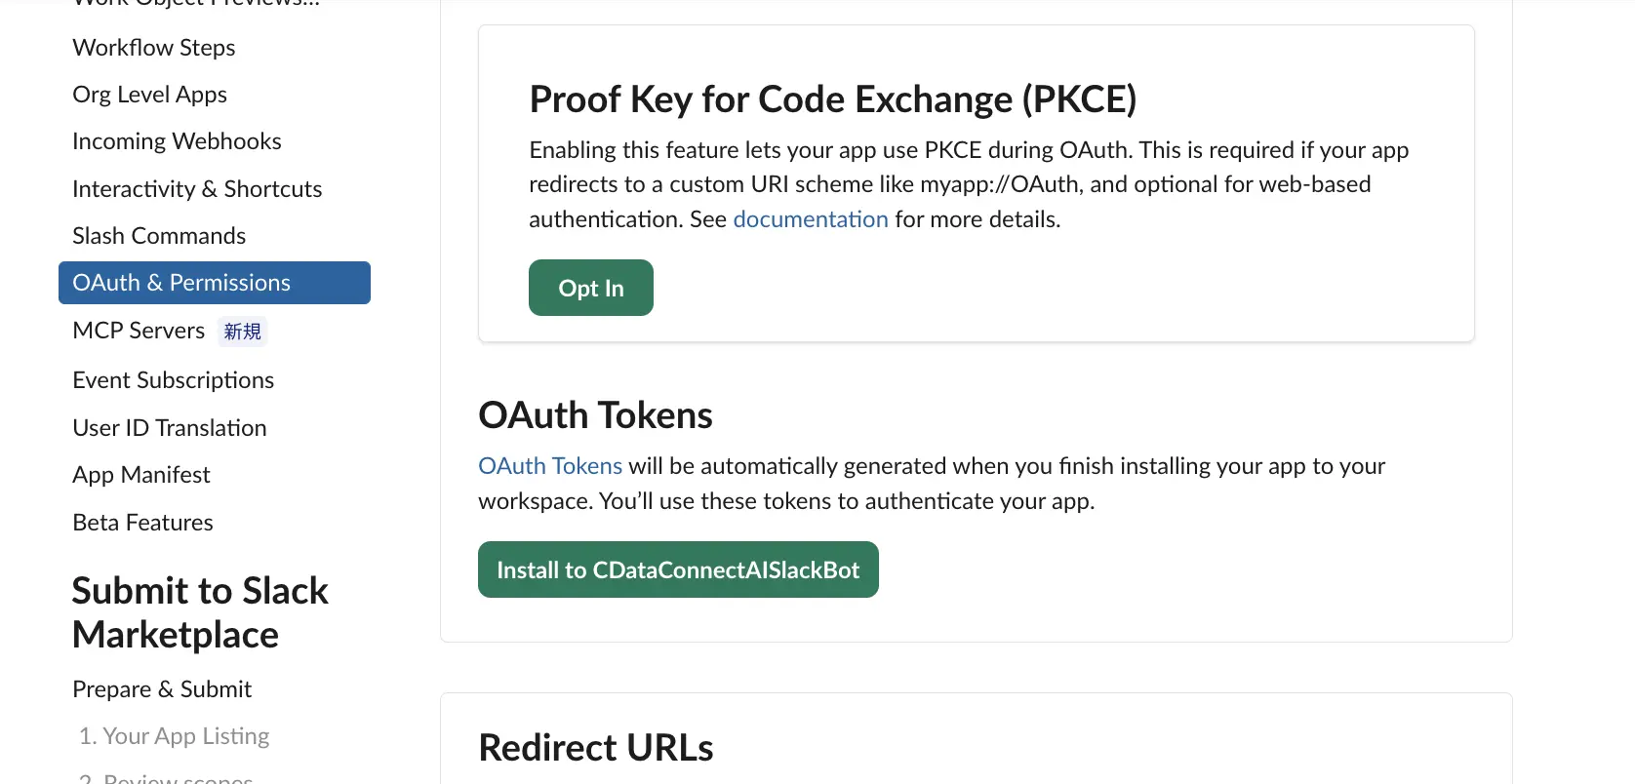Open the blue OAuth Tokens link

(x=550, y=466)
